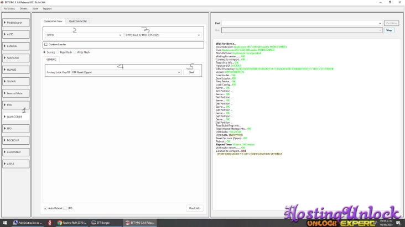Choose the Write Flash radio option
Image resolution: width=405 pixels, height=227 pixels.
75,52
